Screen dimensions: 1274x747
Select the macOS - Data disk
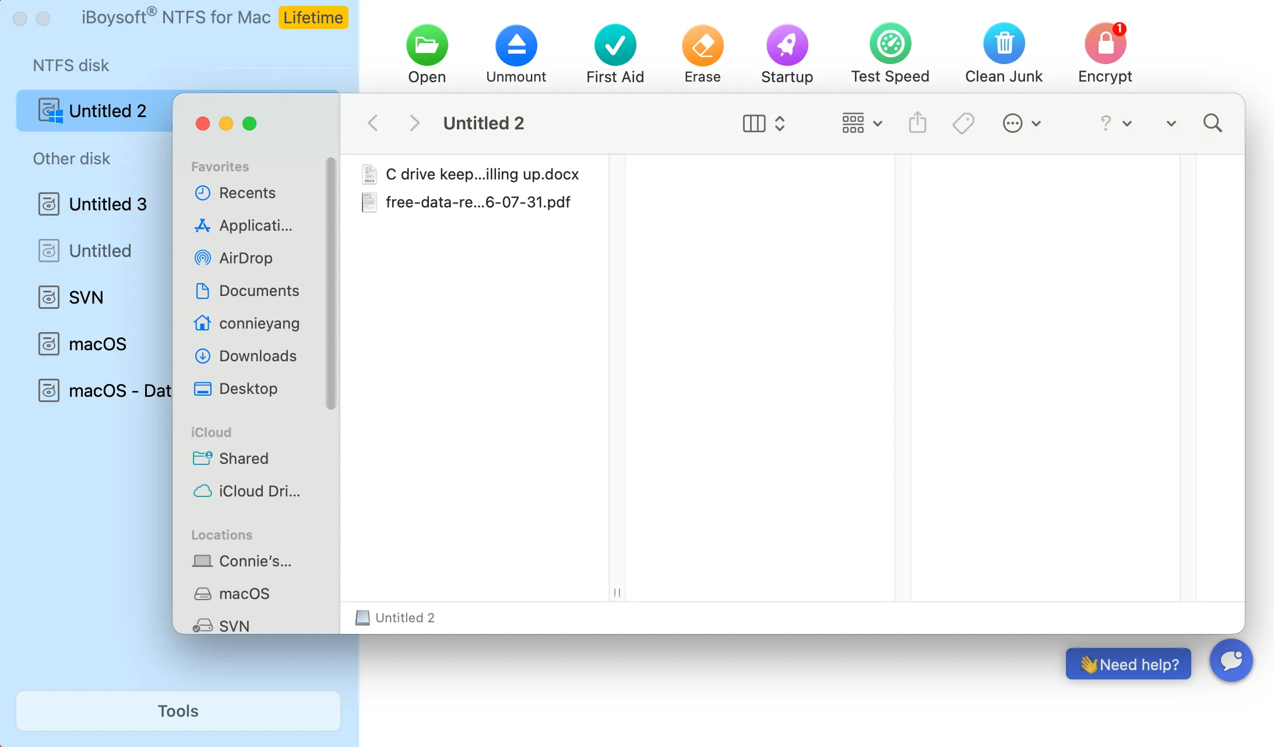click(x=105, y=390)
